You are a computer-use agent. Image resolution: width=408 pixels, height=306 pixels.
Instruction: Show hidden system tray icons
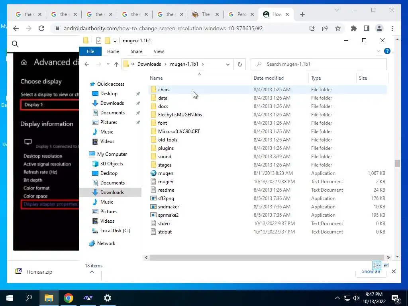(x=337, y=298)
